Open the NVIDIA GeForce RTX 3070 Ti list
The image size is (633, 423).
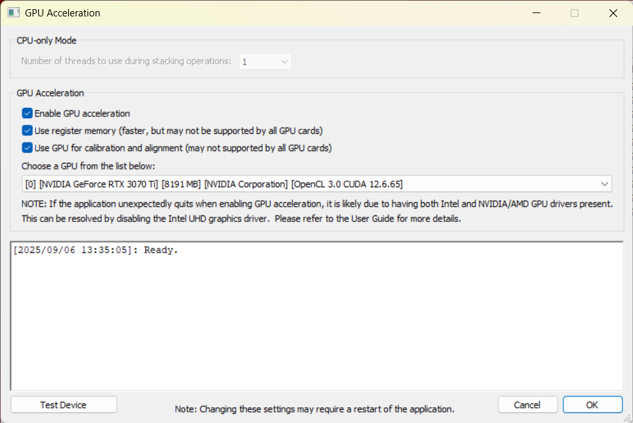point(317,184)
